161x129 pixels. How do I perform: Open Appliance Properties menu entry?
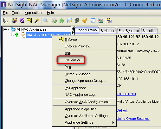tap(84, 109)
